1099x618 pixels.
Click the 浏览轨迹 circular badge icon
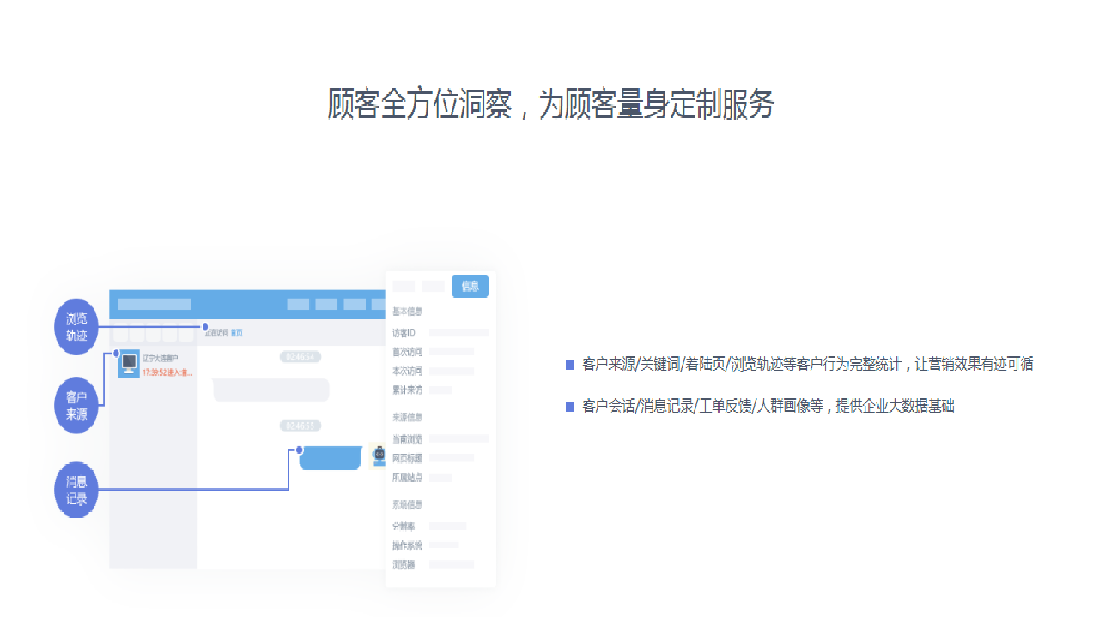[76, 327]
